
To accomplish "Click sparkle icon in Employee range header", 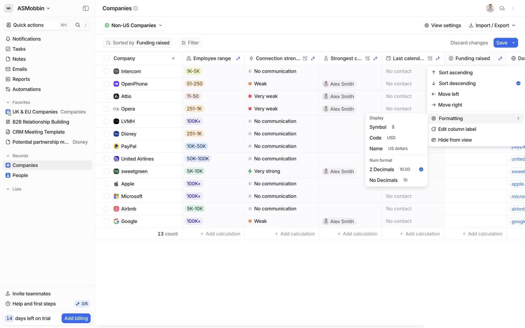I will tap(238, 58).
